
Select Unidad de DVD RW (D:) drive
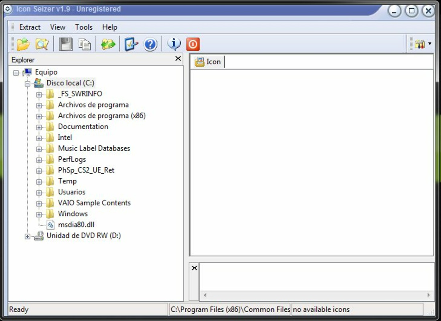point(83,236)
